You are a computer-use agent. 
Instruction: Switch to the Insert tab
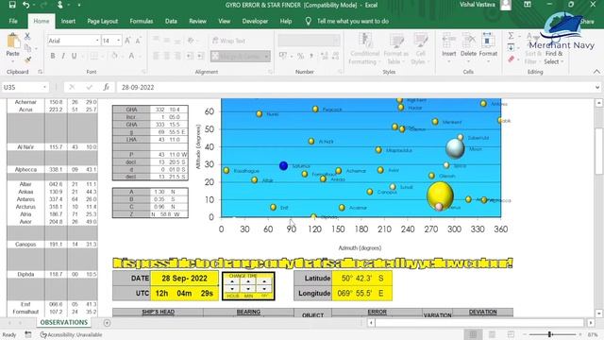(68, 21)
